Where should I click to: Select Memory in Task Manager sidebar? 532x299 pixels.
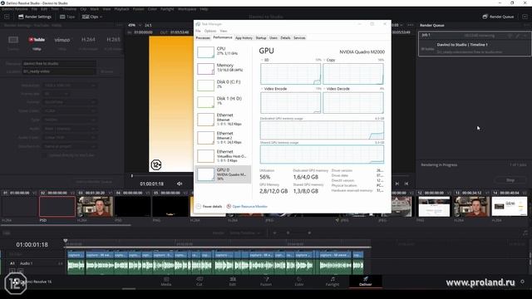tap(223, 68)
